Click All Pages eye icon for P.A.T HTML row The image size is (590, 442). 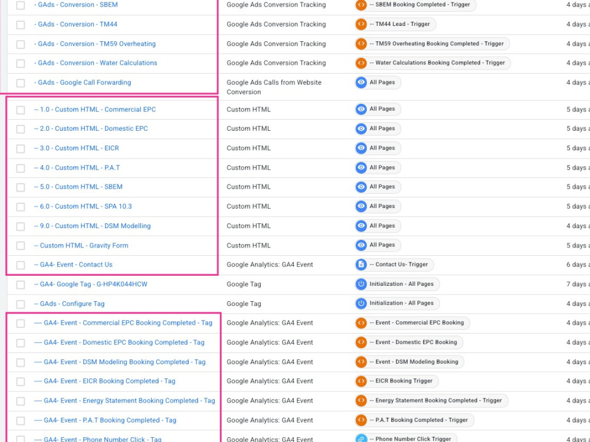[x=361, y=167]
